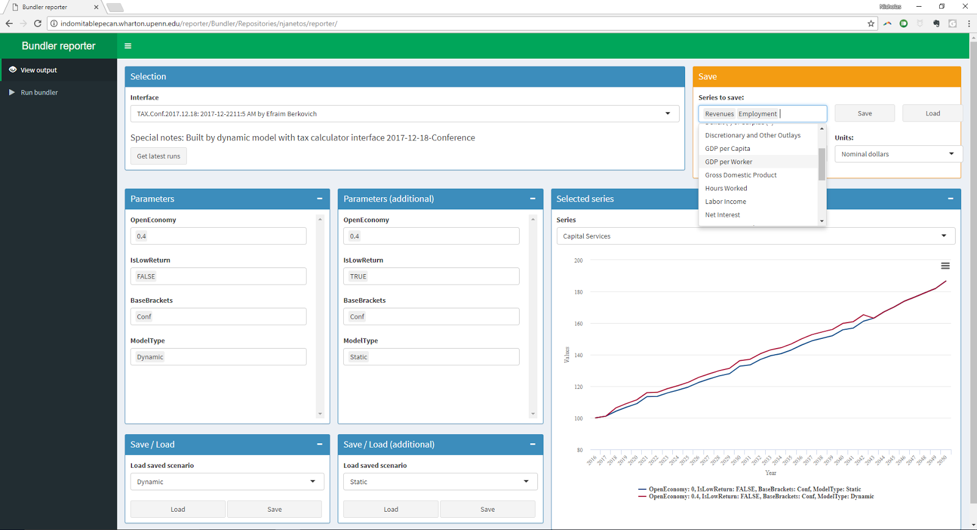Click the Nicholas Chrome profile button
Screen dimensions: 977x530
point(890,7)
